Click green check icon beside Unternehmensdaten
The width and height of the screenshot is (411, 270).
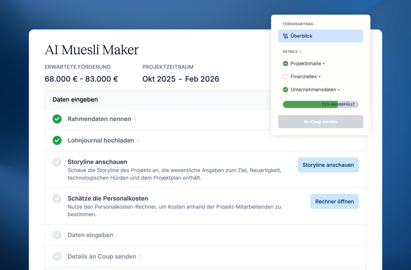[x=285, y=90]
